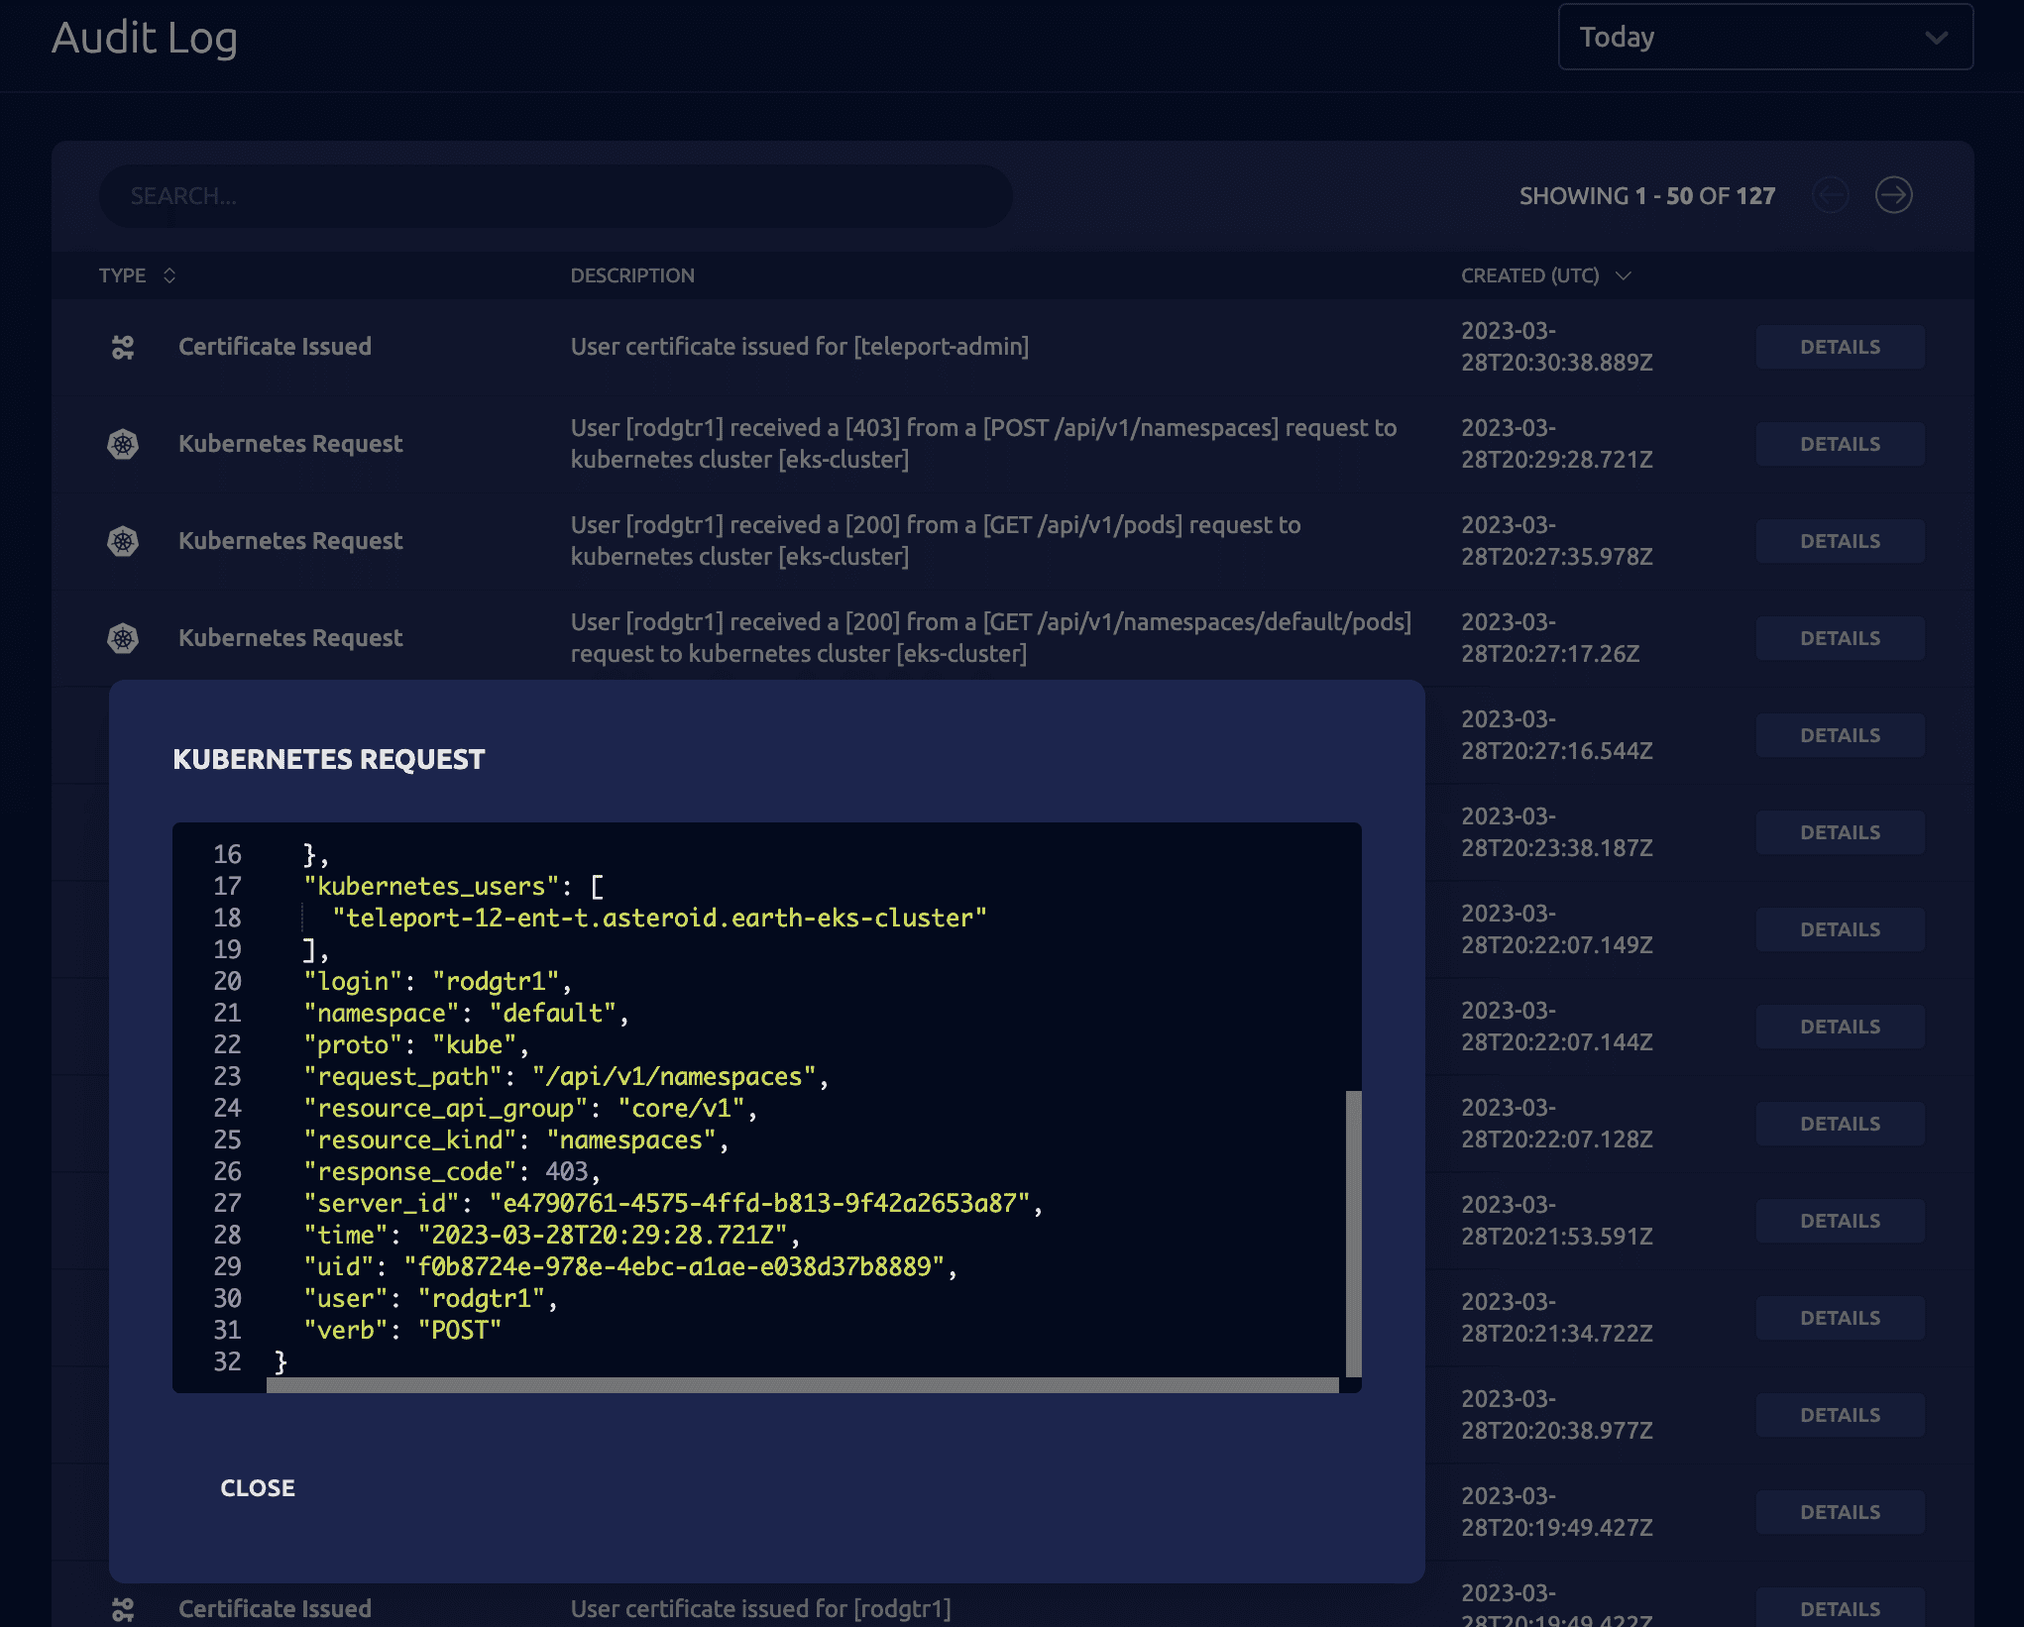This screenshot has height=1627, width=2024.
Task: Click the Certificate Issued icon for teleport-admin
Action: [123, 347]
